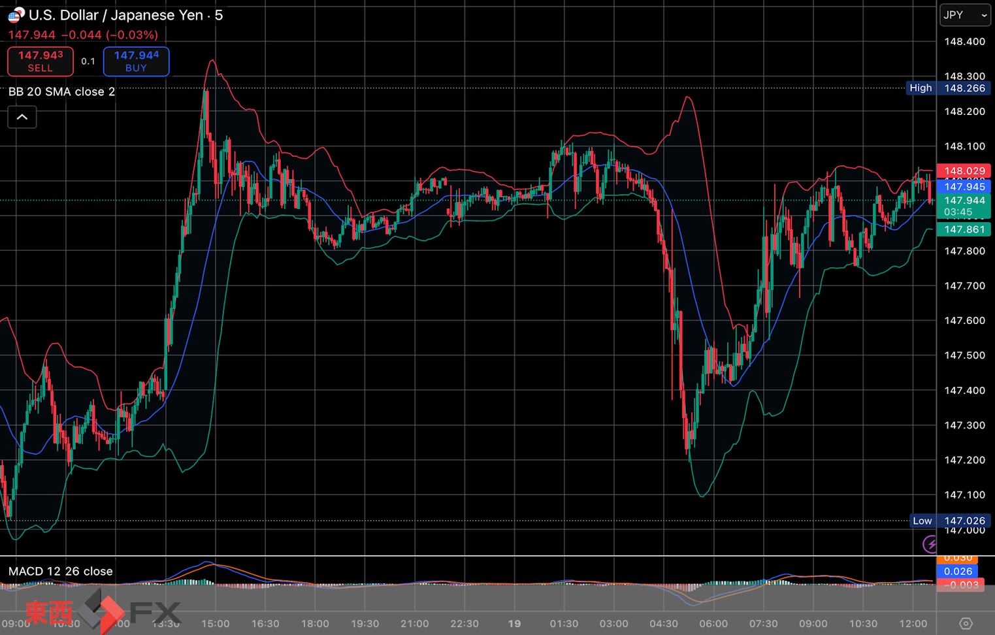Click the red 148.029 upper band price tag

(x=964, y=171)
